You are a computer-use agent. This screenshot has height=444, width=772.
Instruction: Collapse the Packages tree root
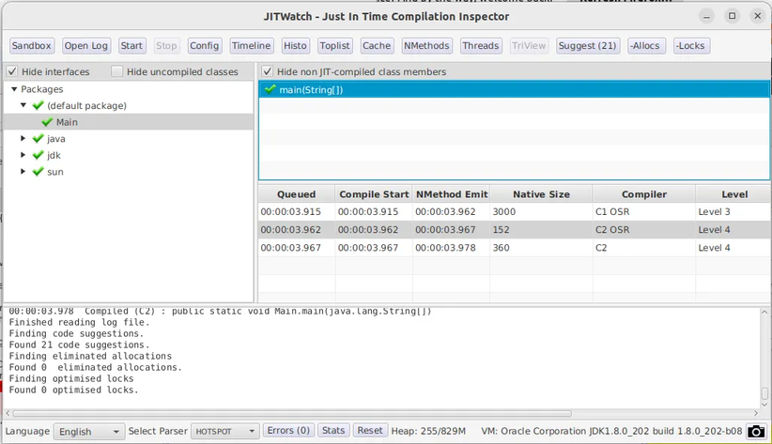click(x=14, y=89)
